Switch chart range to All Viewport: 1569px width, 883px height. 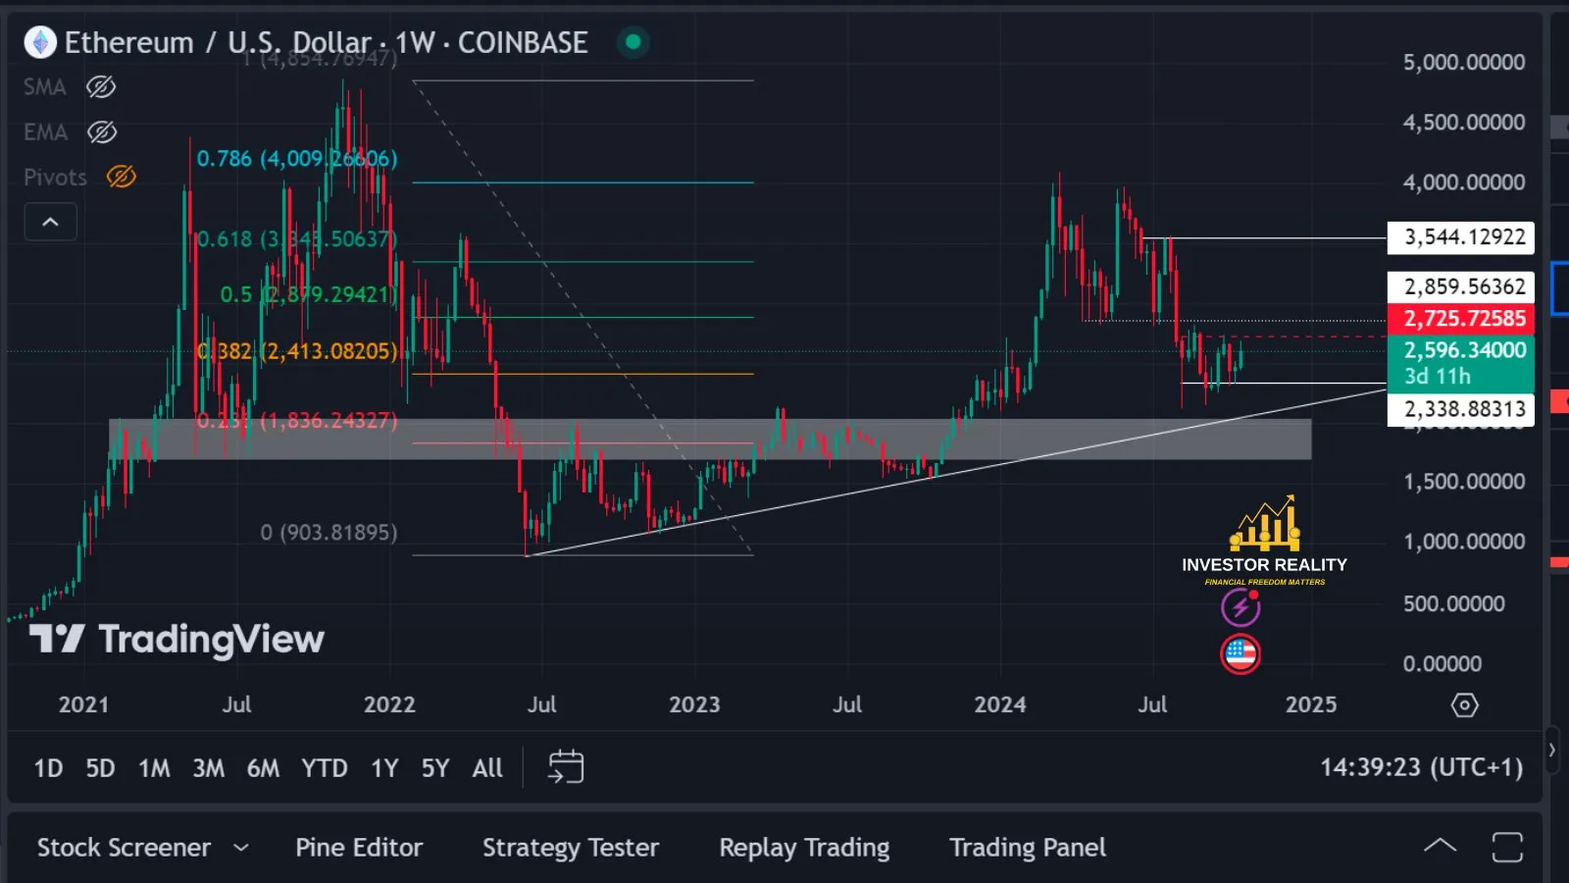[486, 768]
